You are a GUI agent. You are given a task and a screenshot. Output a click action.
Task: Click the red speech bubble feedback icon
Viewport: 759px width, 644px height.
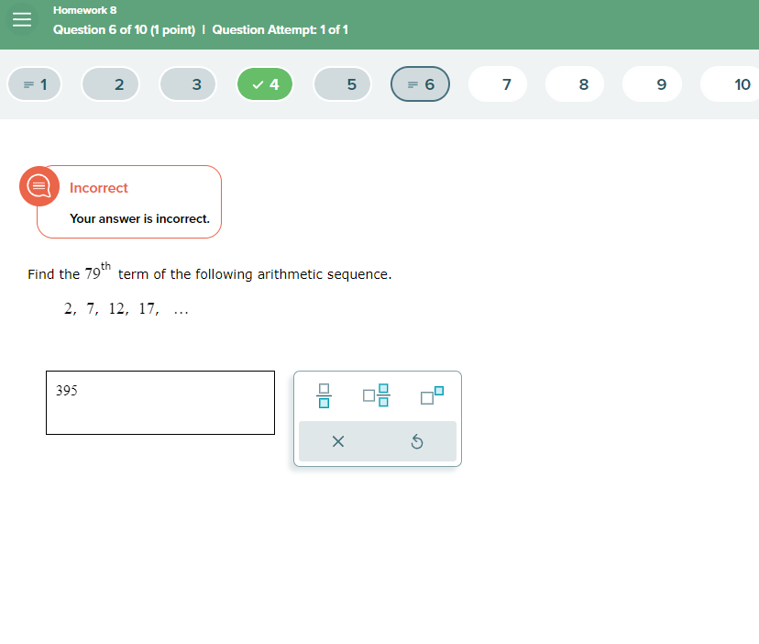coord(38,186)
